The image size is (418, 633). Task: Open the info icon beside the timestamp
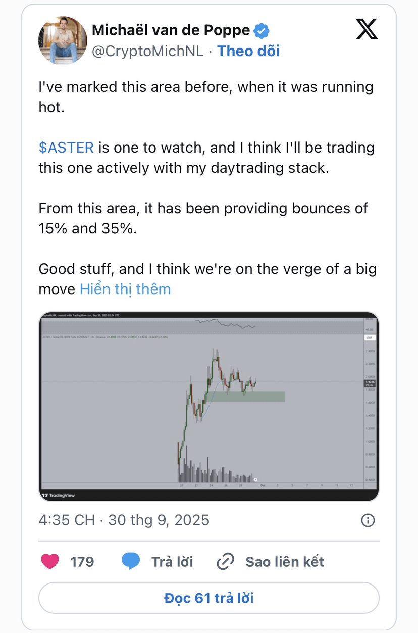click(x=368, y=520)
